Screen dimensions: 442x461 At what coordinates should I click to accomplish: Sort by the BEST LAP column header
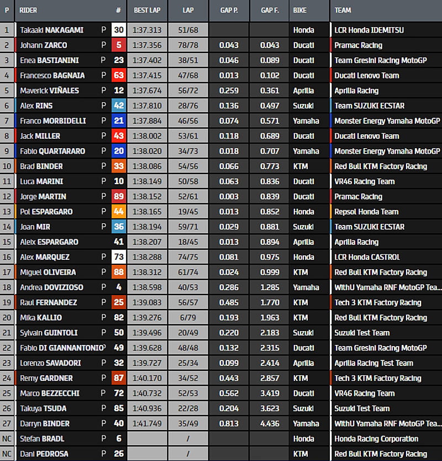146,11
